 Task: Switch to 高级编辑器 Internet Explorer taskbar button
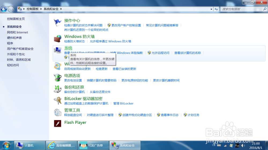(61, 145)
